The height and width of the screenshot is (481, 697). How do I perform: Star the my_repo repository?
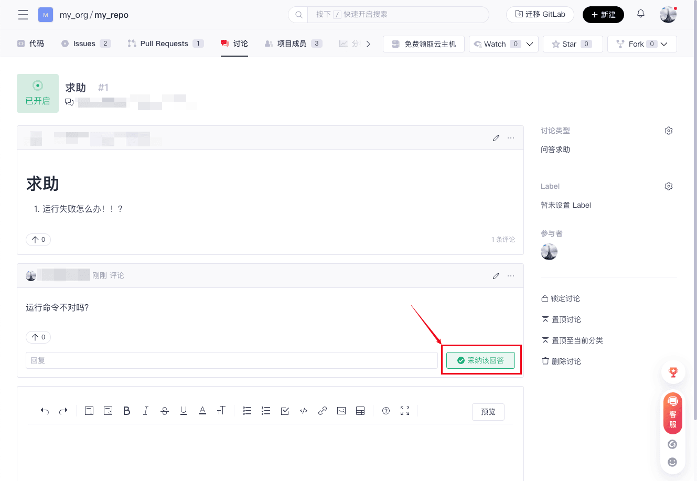572,44
